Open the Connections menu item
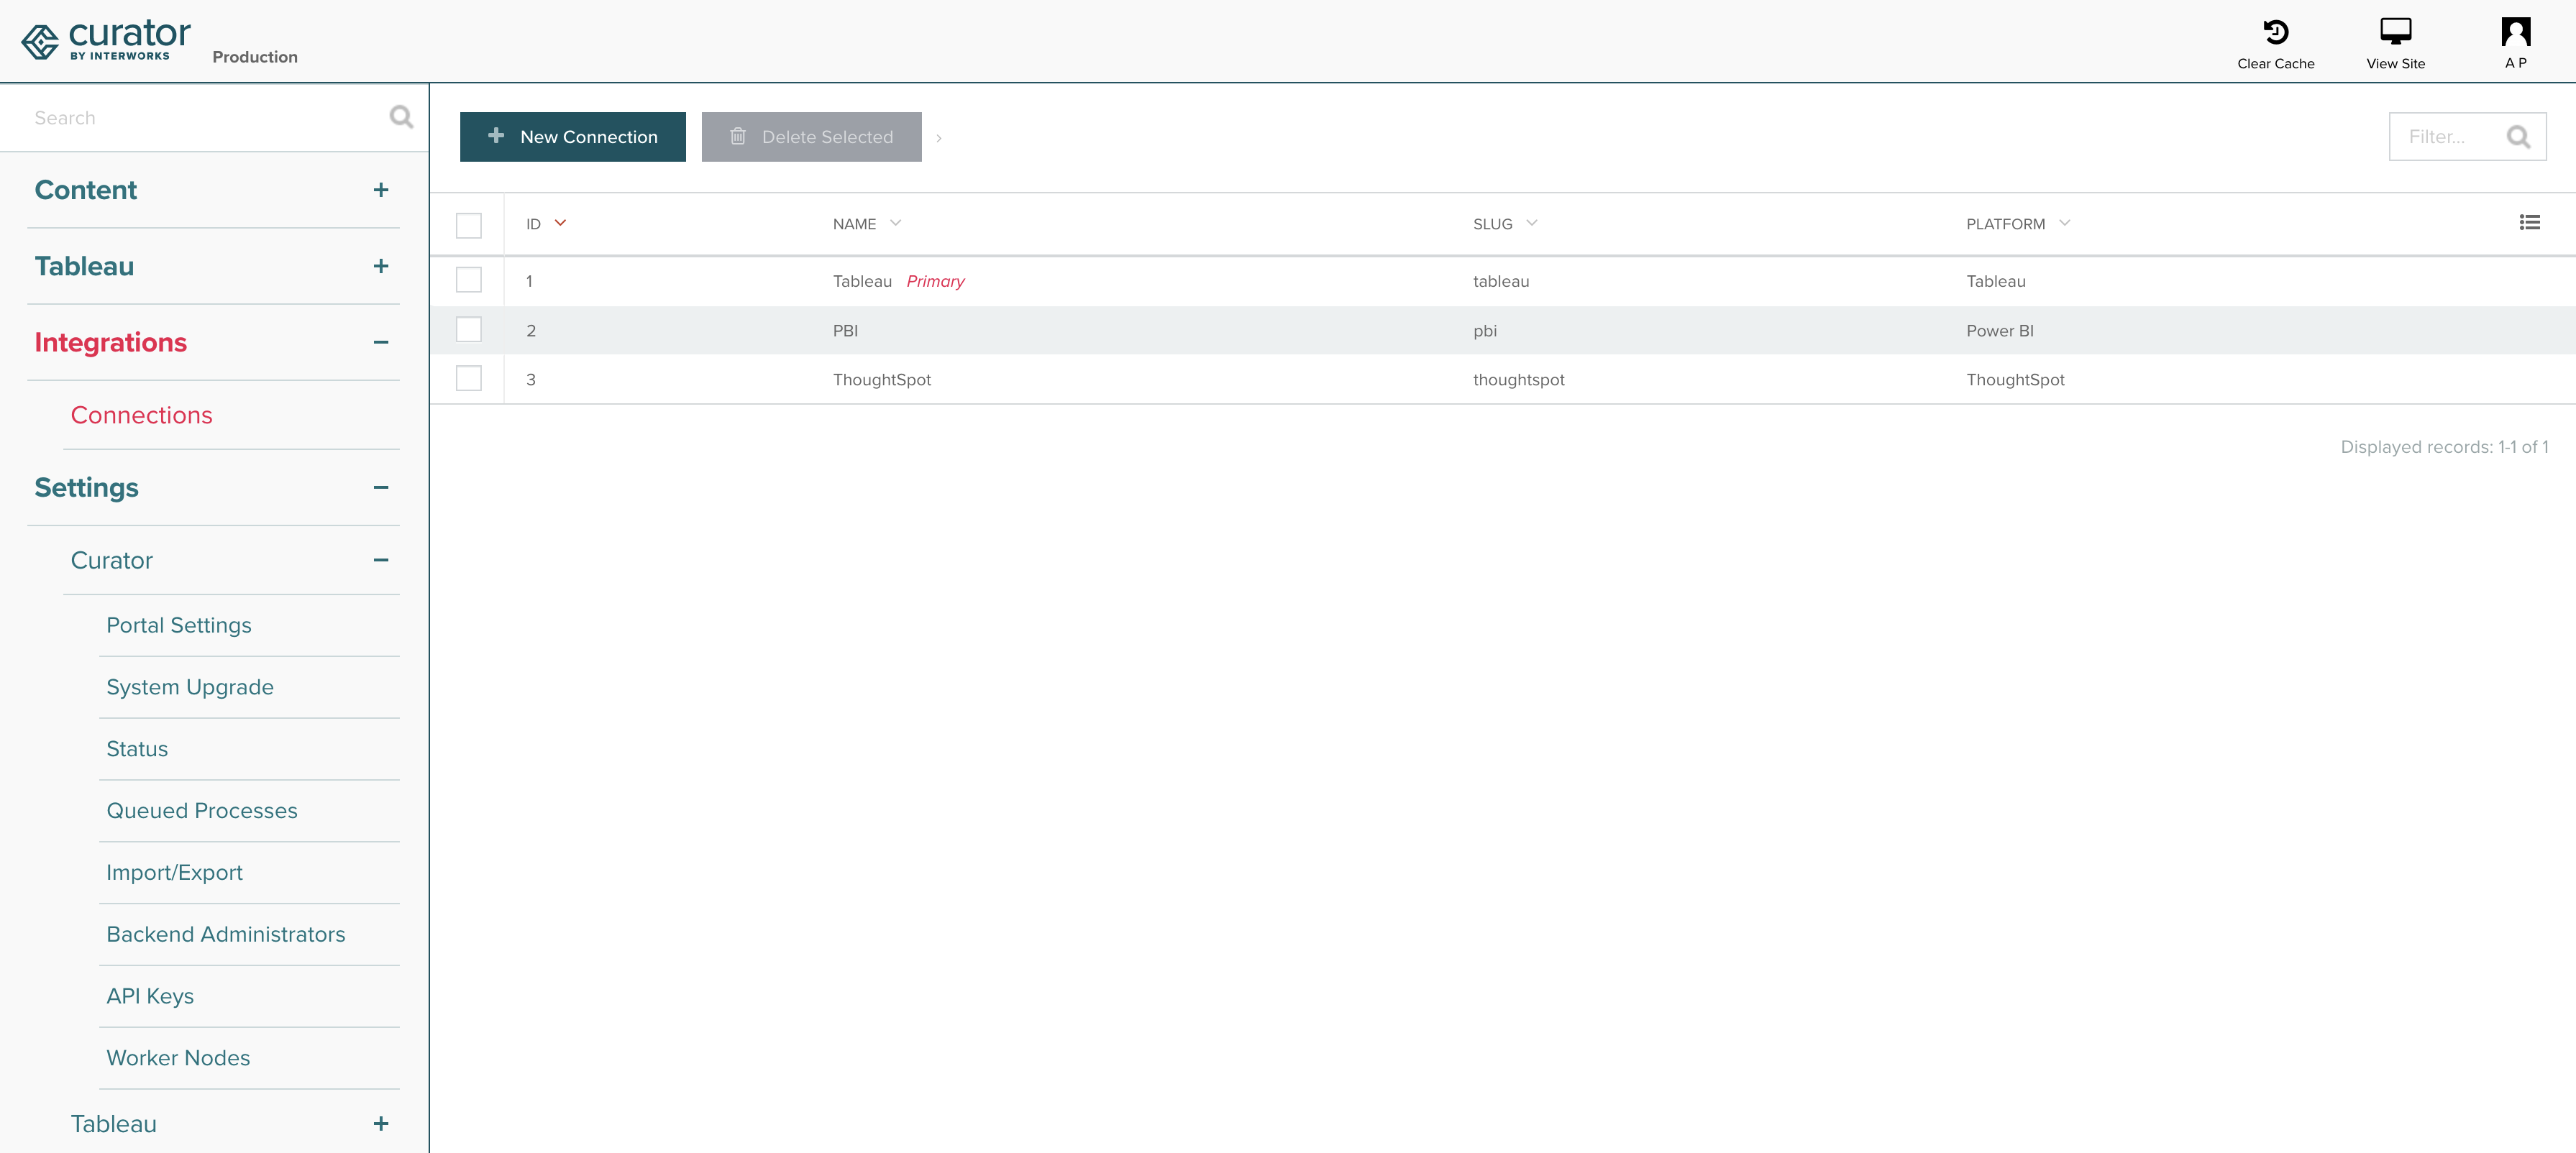 pyautogui.click(x=141, y=415)
